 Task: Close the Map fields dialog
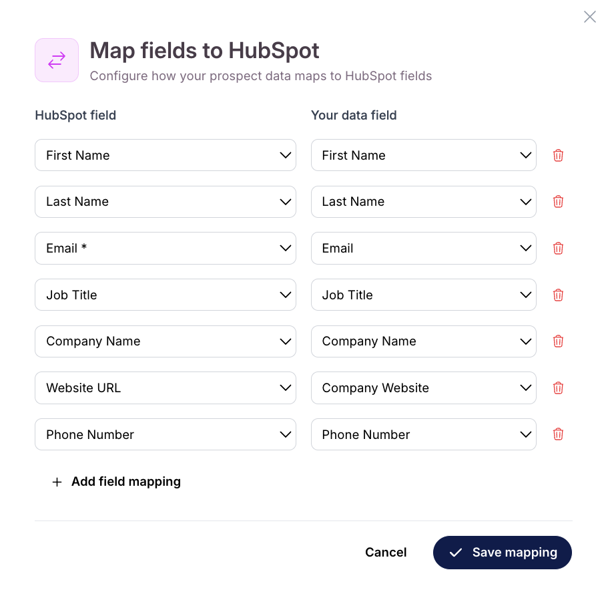589,17
